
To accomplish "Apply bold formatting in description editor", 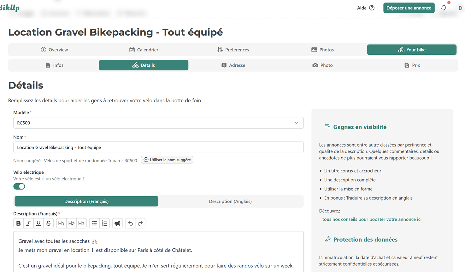I will (18, 223).
